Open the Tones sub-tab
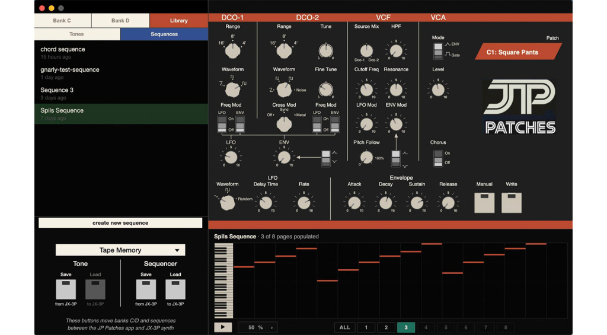This screenshot has width=607, height=335. pyautogui.click(x=77, y=34)
